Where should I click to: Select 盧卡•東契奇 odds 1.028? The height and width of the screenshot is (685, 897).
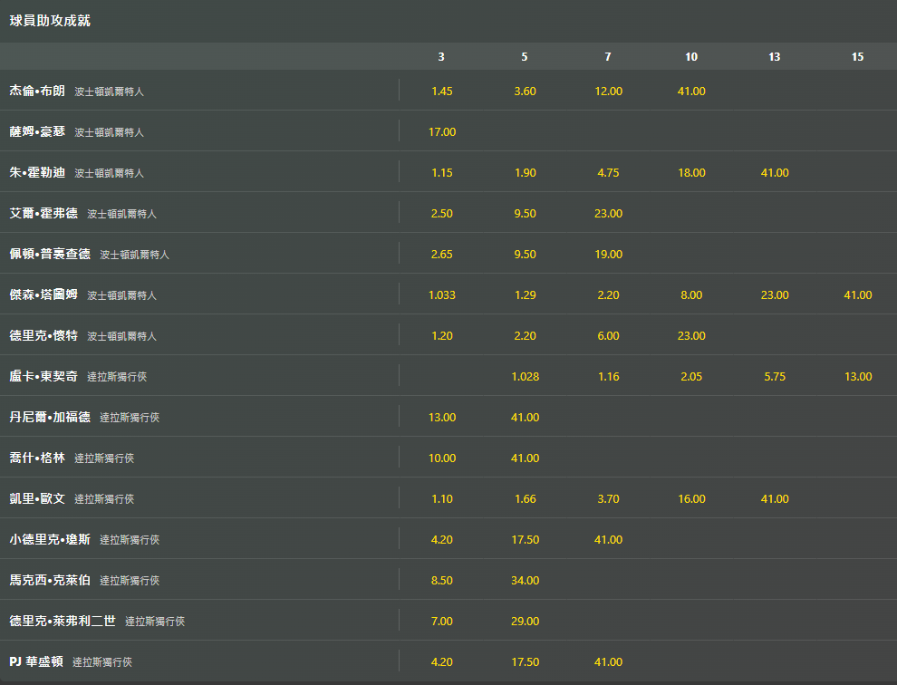(525, 377)
